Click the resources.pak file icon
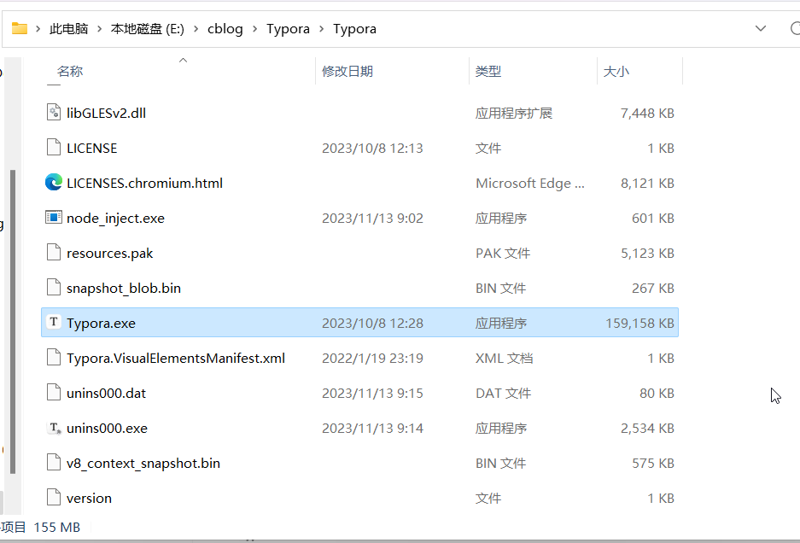 coord(54,253)
